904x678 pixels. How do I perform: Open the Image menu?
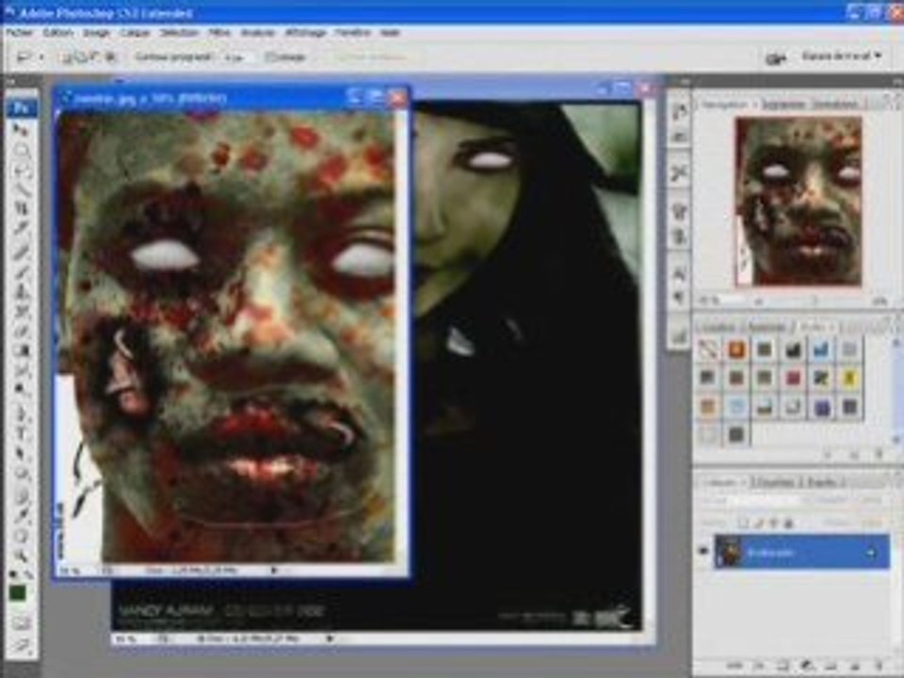[x=96, y=32]
